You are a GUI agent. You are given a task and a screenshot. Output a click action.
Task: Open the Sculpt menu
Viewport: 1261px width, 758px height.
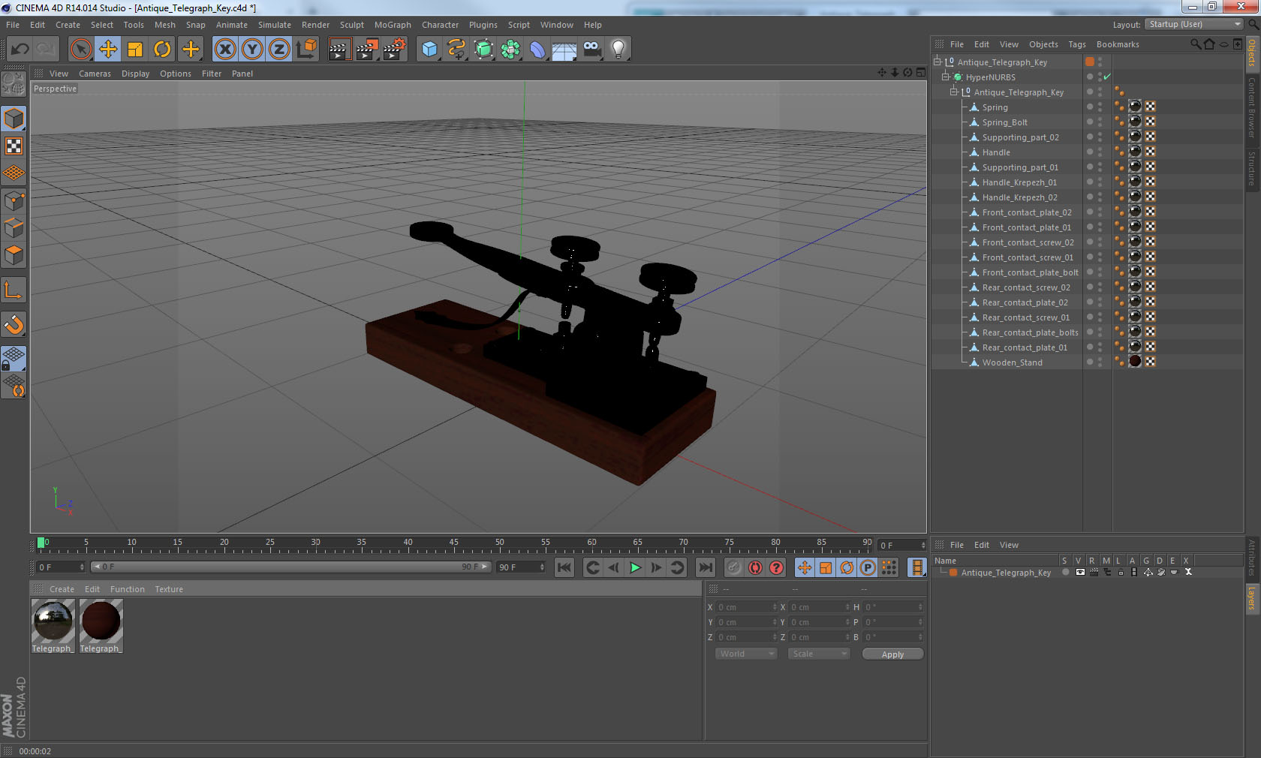351,25
